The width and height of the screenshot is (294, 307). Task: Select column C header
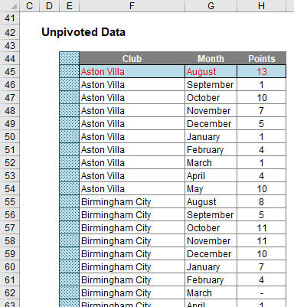point(30,5)
